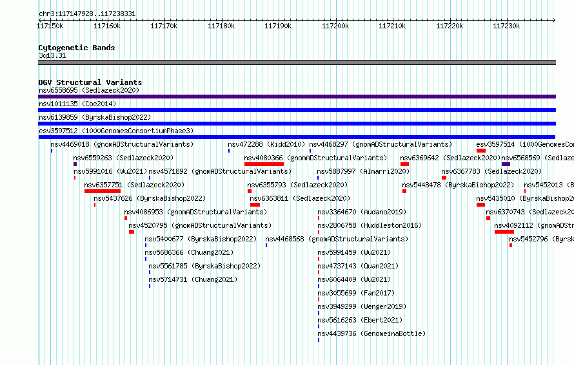The height and width of the screenshot is (365, 574).
Task: Click the red bar under nsv4092112
Action: click(504, 232)
